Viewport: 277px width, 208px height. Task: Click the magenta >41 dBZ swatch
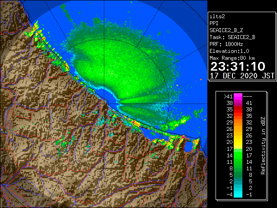[x=238, y=97]
